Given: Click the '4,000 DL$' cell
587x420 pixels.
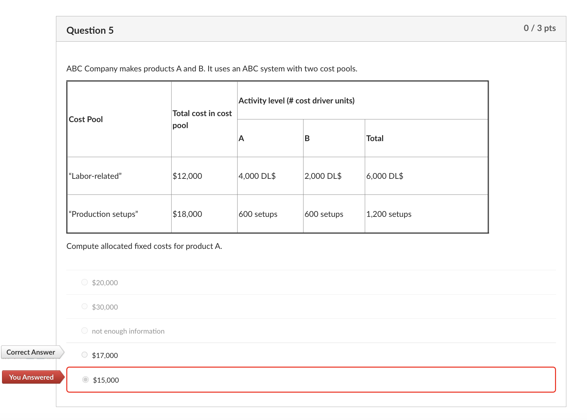Looking at the screenshot, I should tap(257, 176).
